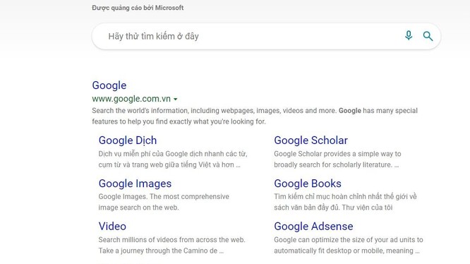Open the Google Scholar sitelink
This screenshot has width=470, height=264.
[x=311, y=140]
